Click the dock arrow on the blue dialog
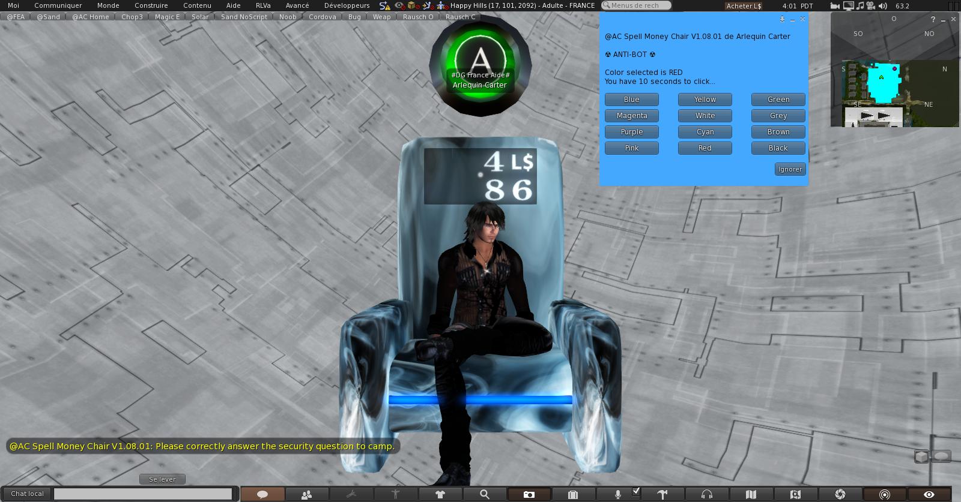This screenshot has width=961, height=502. pos(782,19)
